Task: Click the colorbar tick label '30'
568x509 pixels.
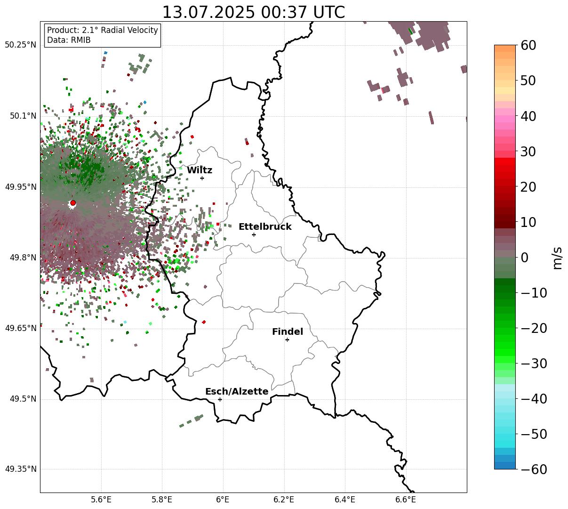Action: (x=529, y=152)
